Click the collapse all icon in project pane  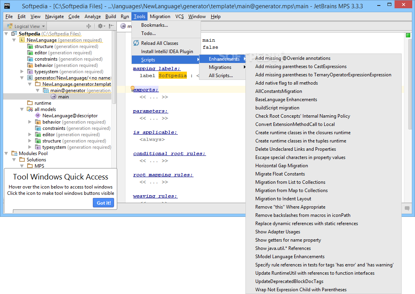click(89, 26)
